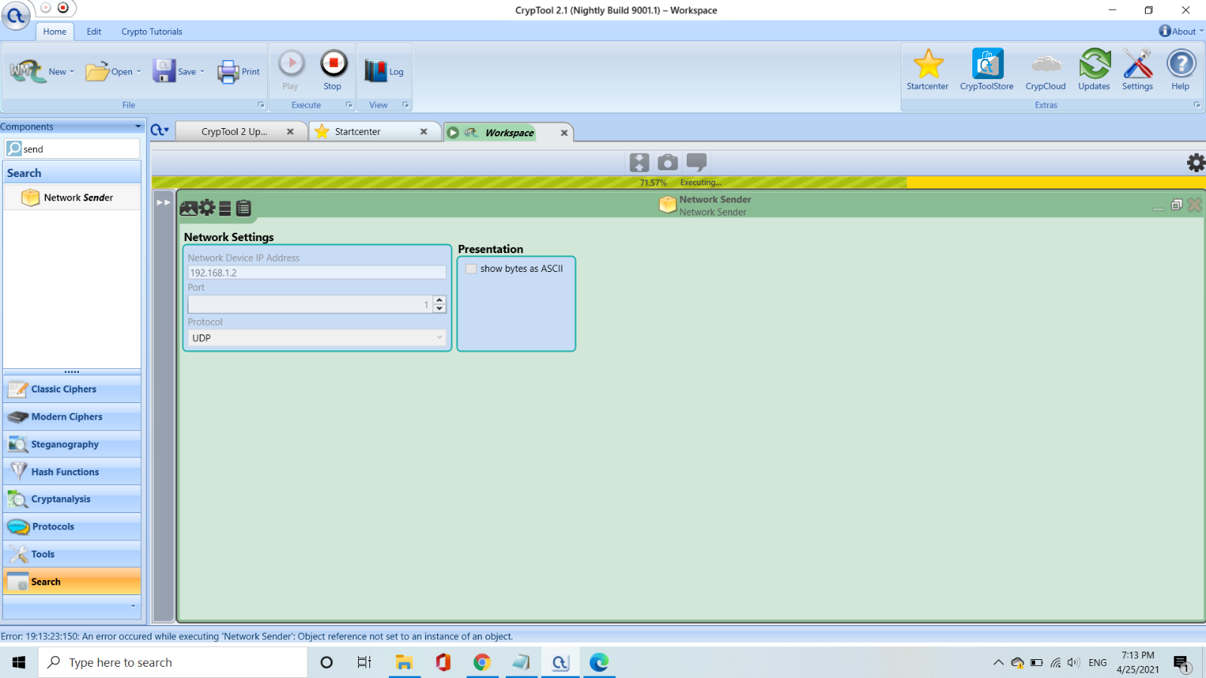Click the fit-to-screen icon above workspace
This screenshot has width=1206, height=678.
[639, 162]
